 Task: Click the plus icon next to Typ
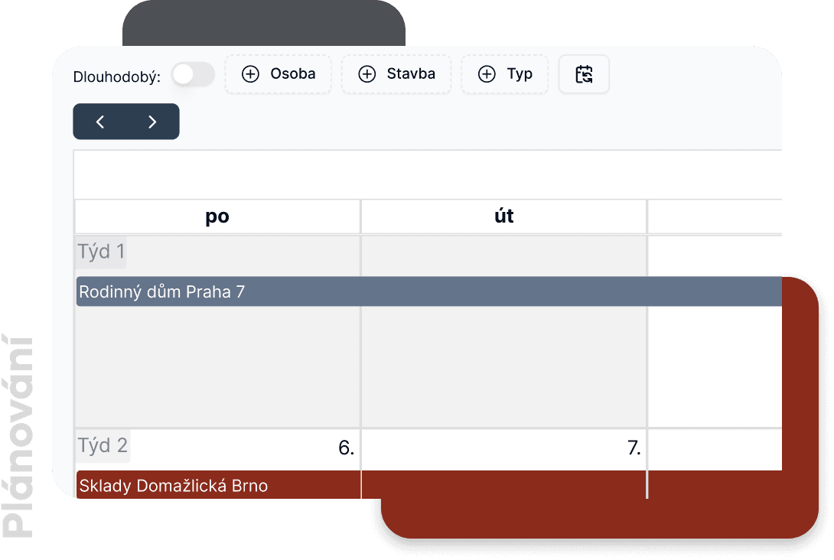tap(487, 74)
